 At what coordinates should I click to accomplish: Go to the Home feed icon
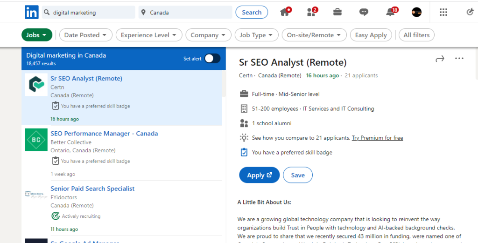285,12
